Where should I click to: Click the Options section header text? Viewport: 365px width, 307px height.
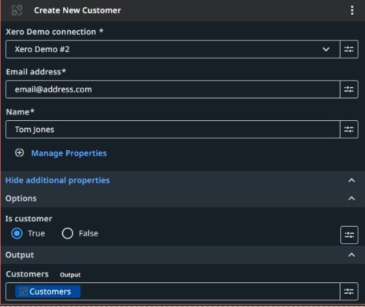click(21, 199)
